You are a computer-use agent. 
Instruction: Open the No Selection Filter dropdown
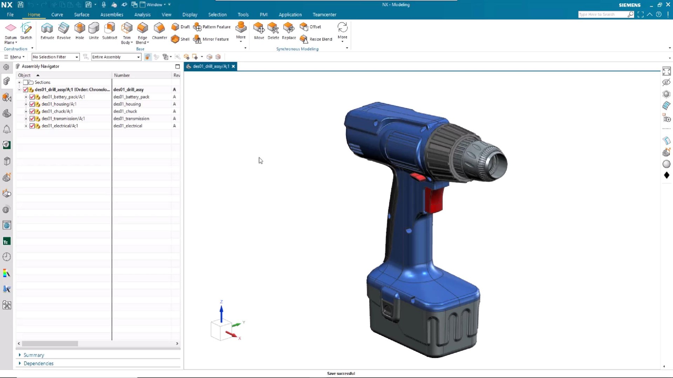55,57
